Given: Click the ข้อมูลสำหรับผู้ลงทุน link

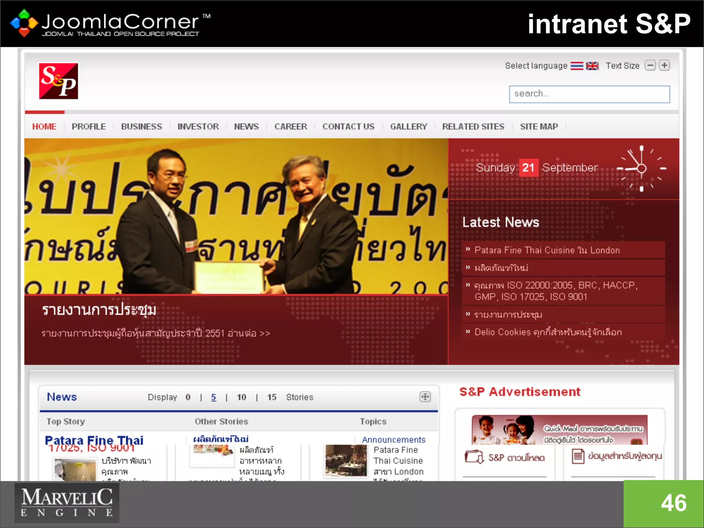Looking at the screenshot, I should pos(625,456).
